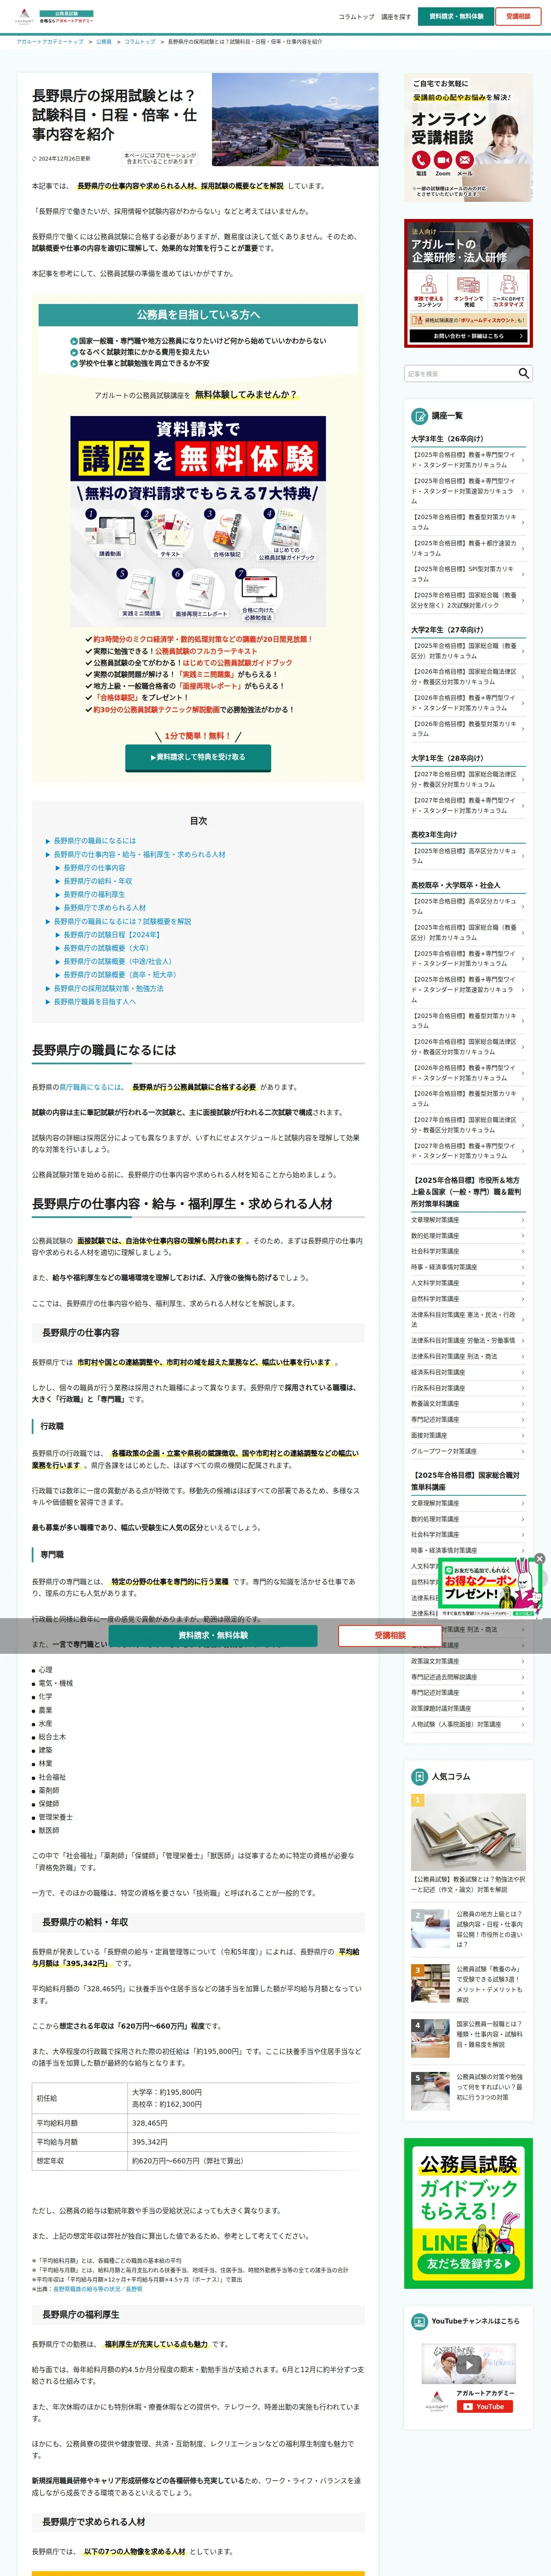Viewport: 551px width, 2576px height.
Task: Go to 公務員 breadcrumb link
Action: click(104, 42)
